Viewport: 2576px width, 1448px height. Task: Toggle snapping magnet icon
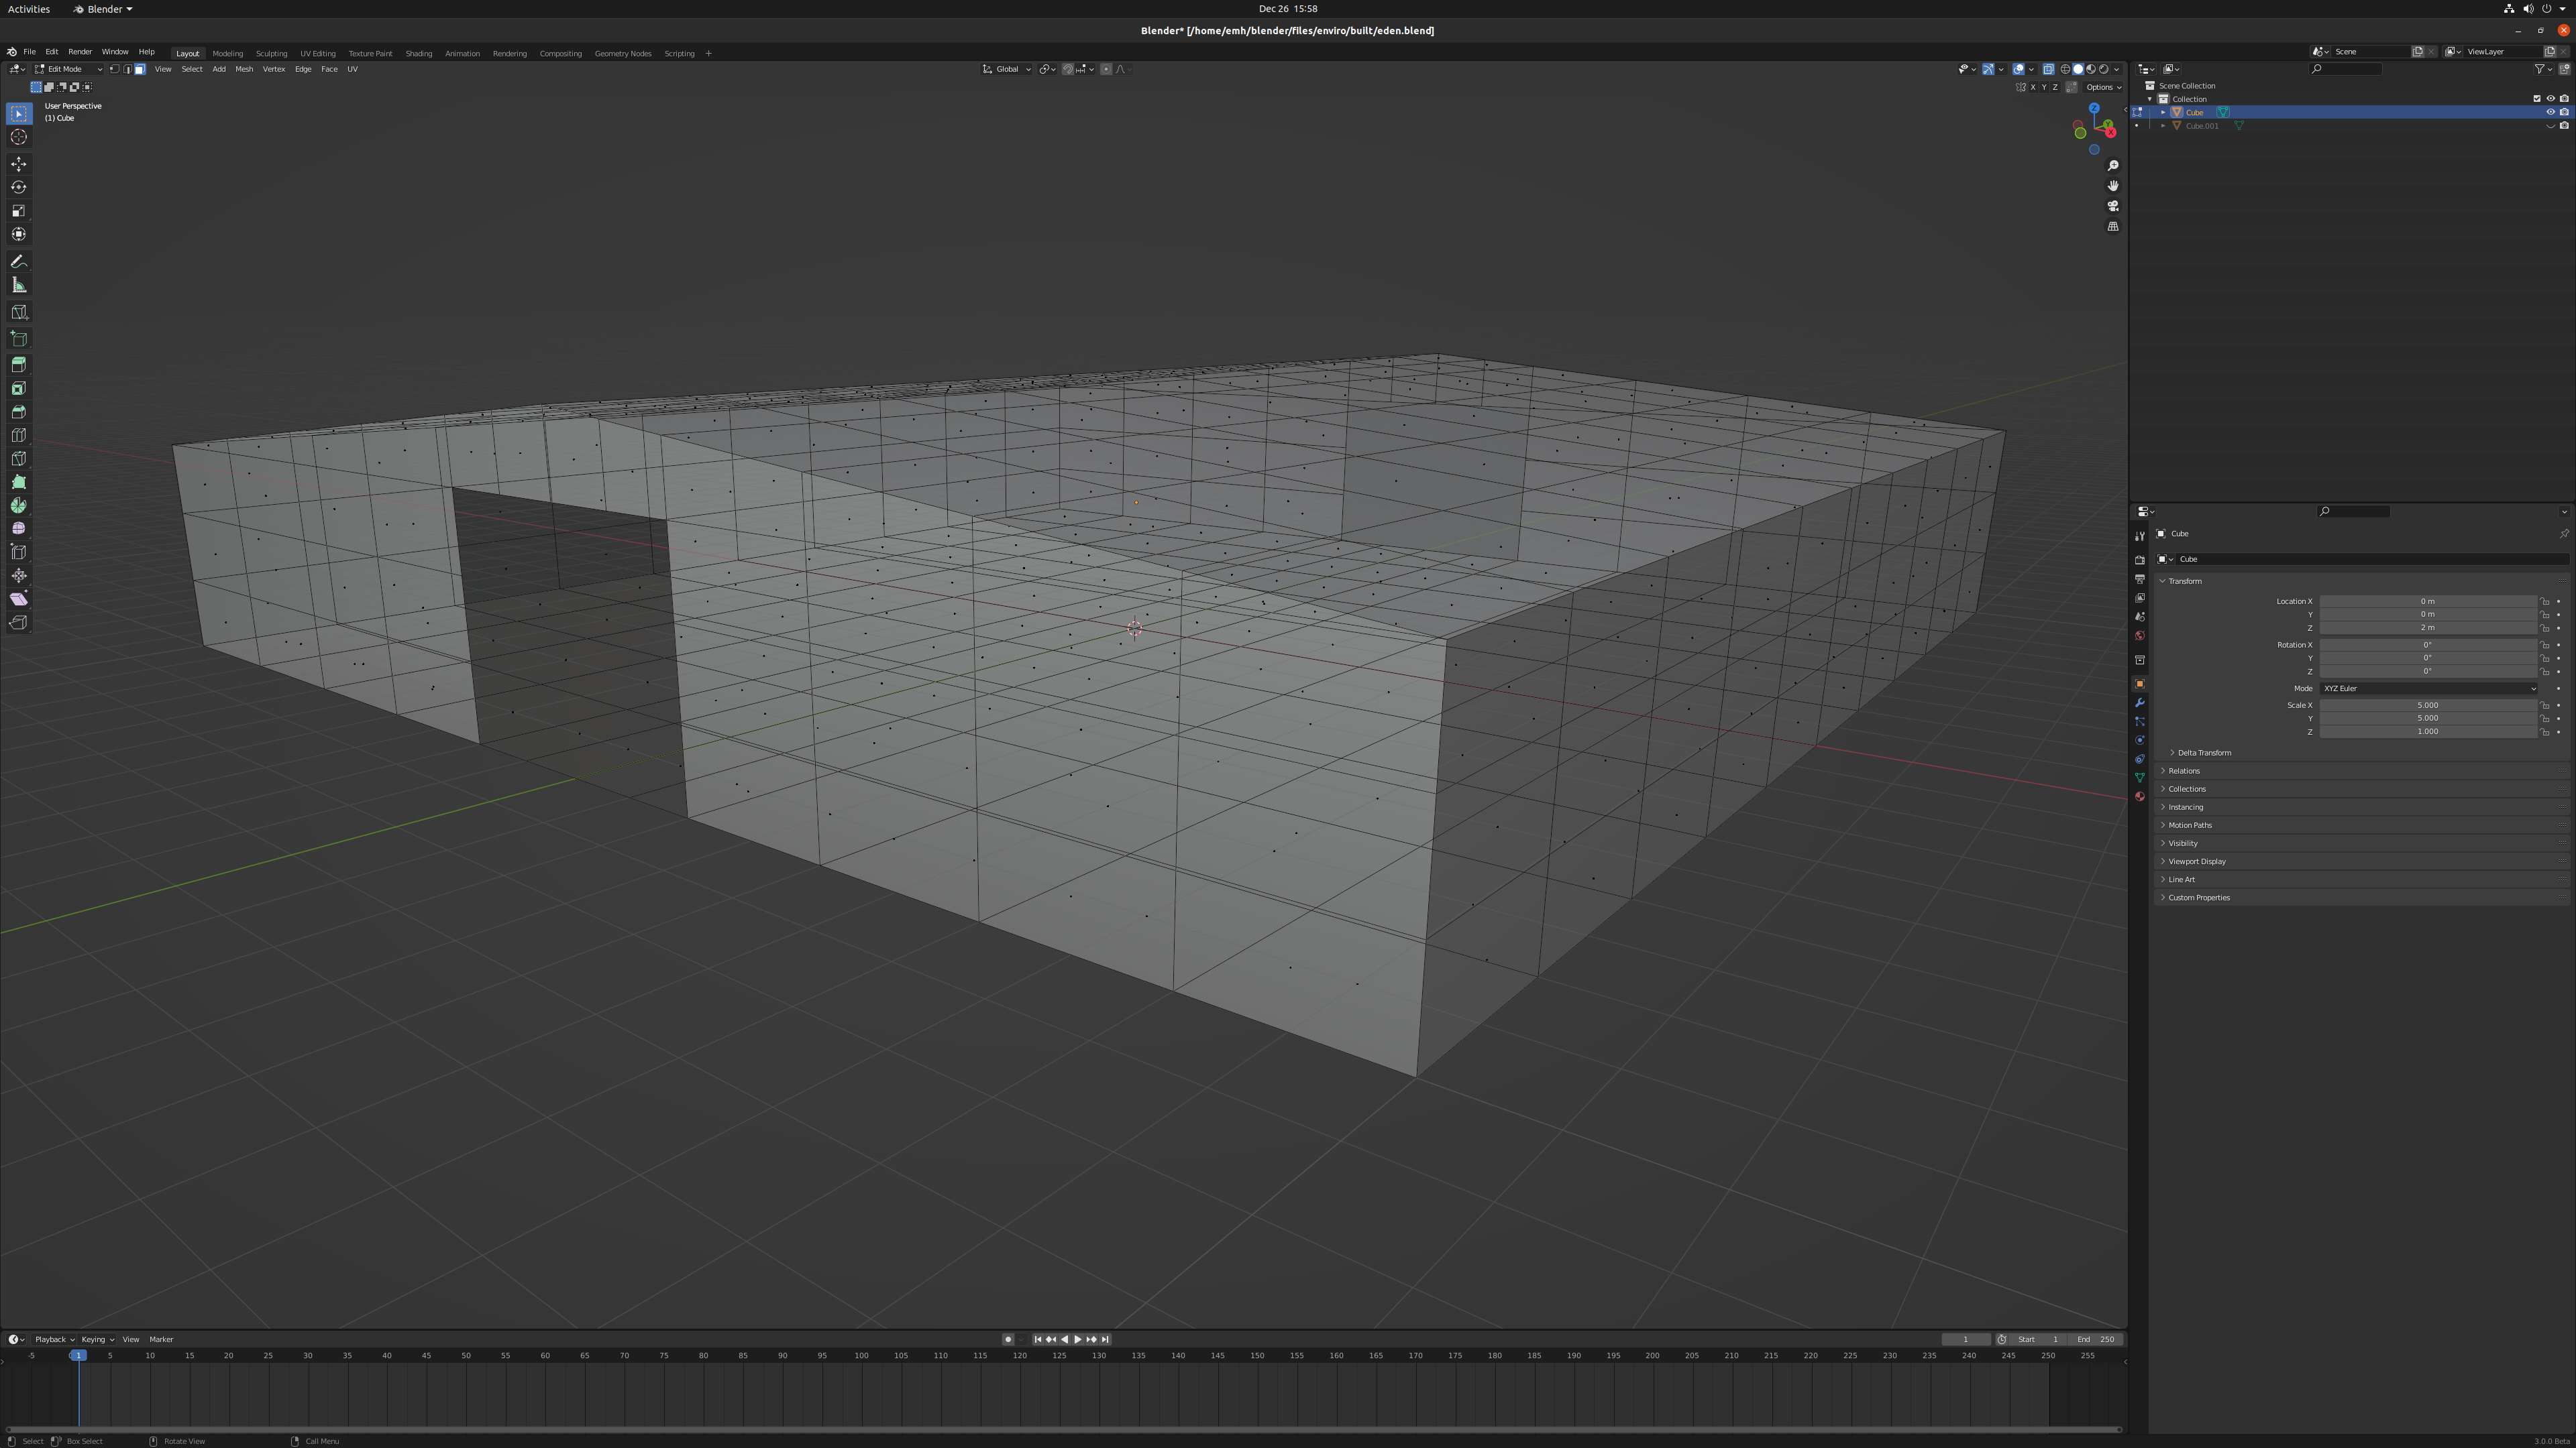(1068, 69)
